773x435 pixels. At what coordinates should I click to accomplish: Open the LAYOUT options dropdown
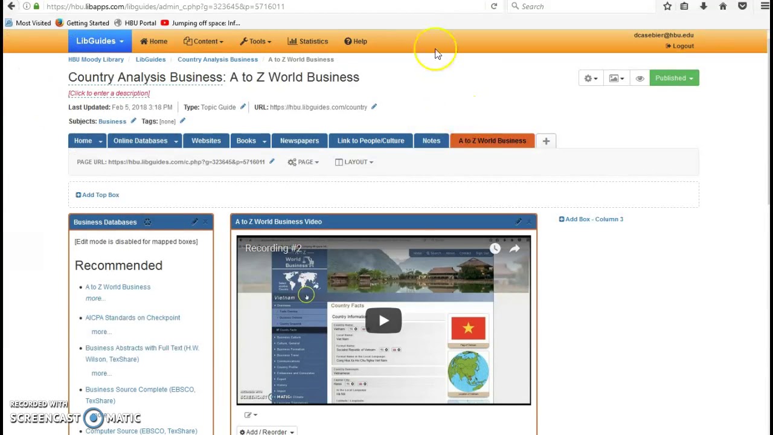354,162
